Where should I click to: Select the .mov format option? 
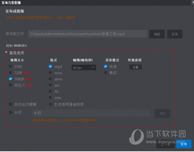coord(50,72)
